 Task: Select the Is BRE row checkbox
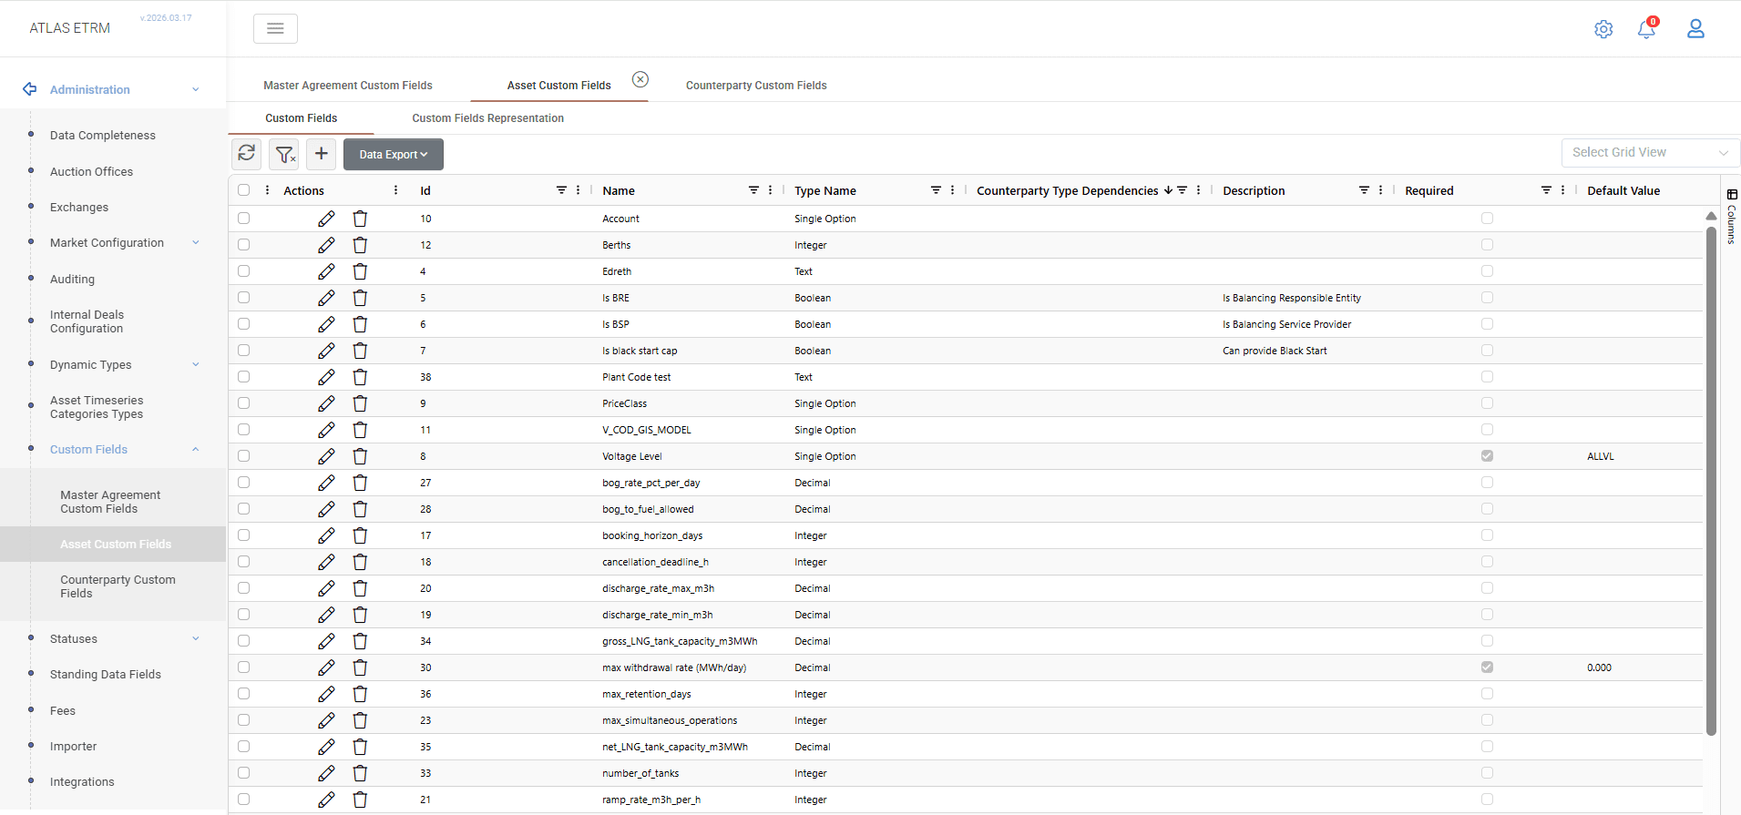pos(243,298)
